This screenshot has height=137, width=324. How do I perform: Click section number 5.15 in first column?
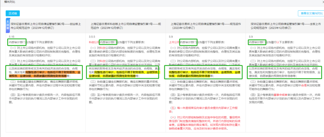(12, 37)
